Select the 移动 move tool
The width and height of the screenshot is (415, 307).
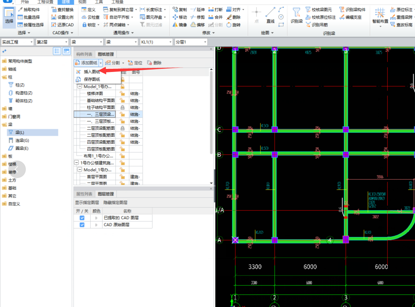(180, 17)
